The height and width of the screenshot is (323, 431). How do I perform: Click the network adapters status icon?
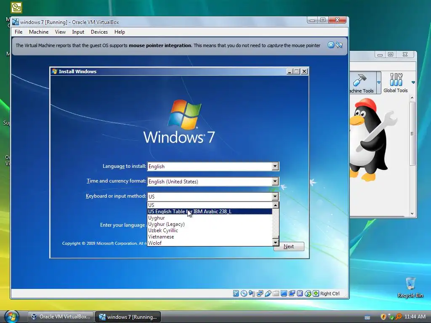click(x=260, y=293)
